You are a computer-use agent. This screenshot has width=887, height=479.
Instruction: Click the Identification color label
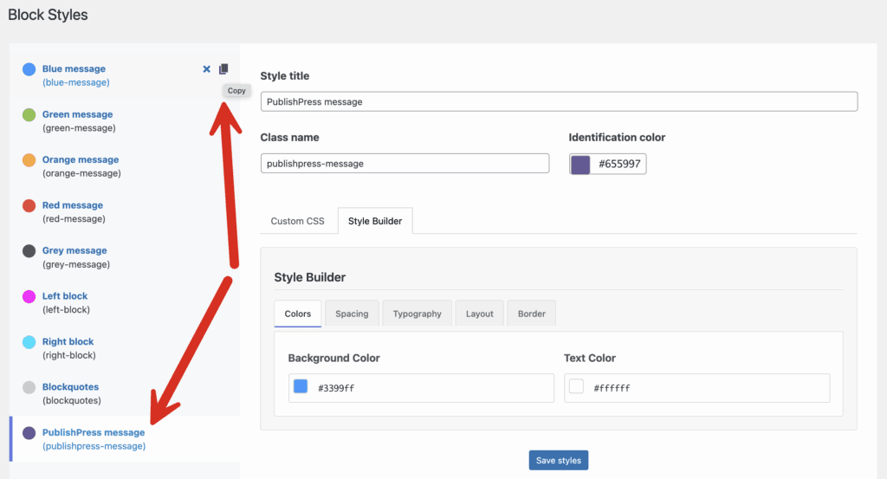(x=617, y=138)
